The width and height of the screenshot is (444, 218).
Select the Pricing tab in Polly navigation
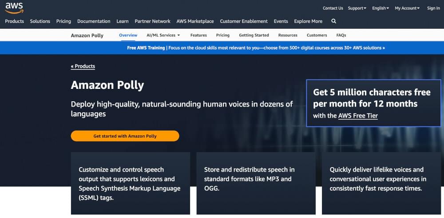[x=222, y=35]
